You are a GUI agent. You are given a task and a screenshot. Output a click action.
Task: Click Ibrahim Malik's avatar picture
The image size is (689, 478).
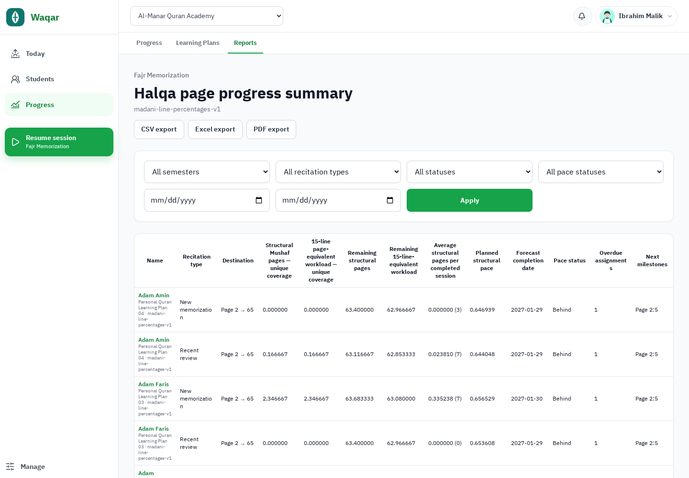pos(607,16)
